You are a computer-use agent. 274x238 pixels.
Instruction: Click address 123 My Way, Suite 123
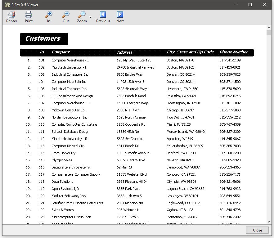click(134, 60)
